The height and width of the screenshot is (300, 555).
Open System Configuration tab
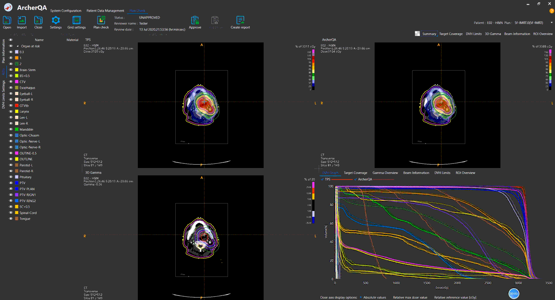coord(66,11)
